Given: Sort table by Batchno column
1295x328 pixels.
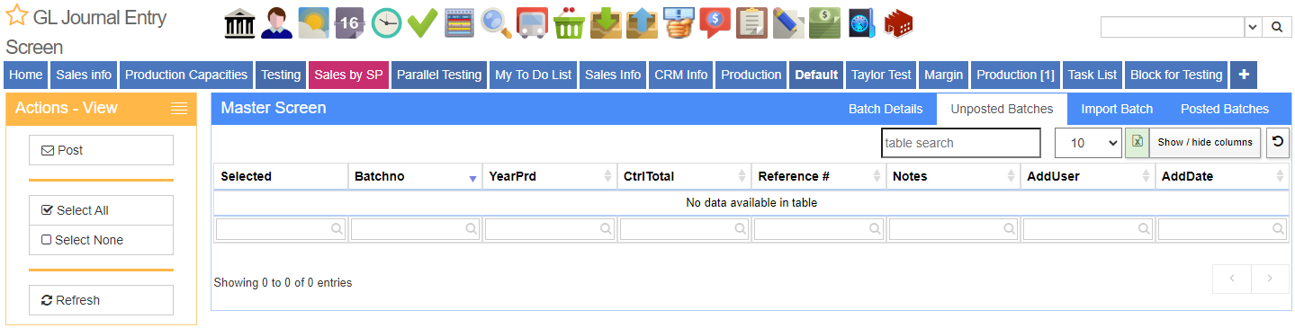Looking at the screenshot, I should 415,176.
